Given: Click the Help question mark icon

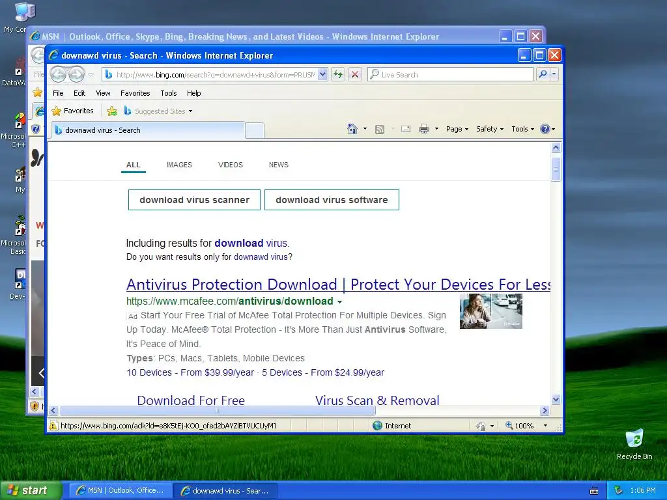Looking at the screenshot, I should [x=545, y=129].
